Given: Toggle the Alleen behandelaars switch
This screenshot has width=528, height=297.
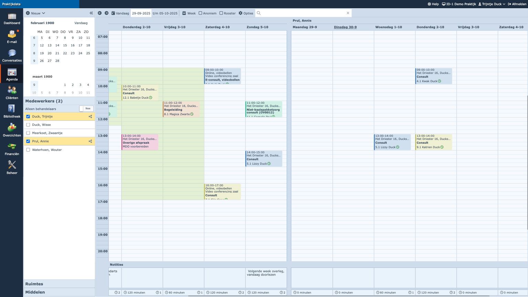Looking at the screenshot, I should (x=86, y=109).
